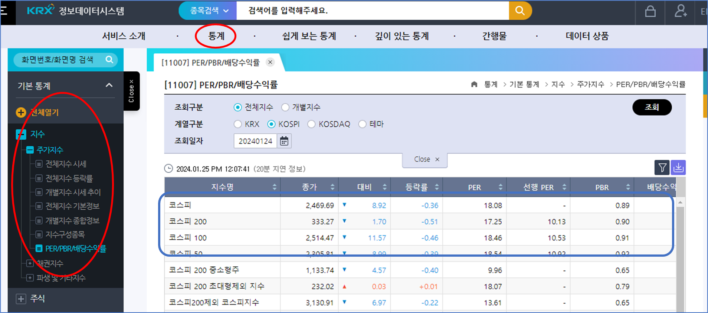Collapse the 기본 통계 panel chevron
Viewport: 708px width, 313px height.
[x=109, y=85]
